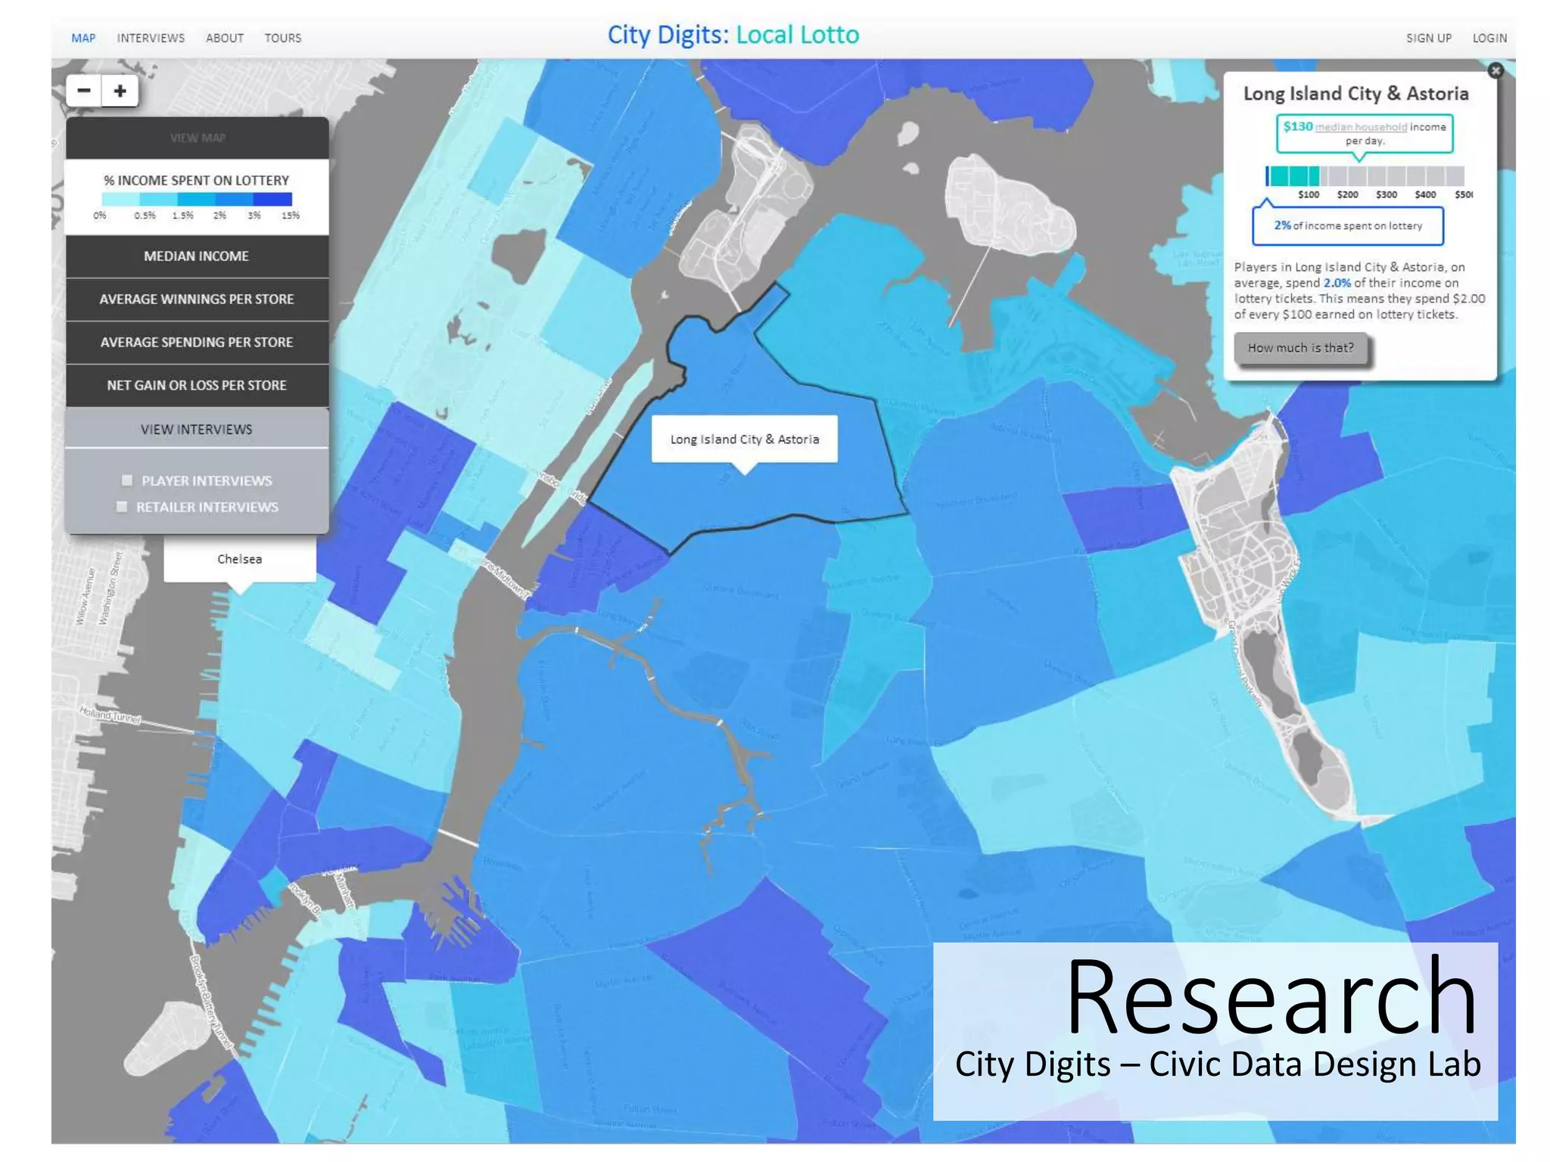Select Average Spending Per Store layer
The width and height of the screenshot is (1550, 1162).
(198, 343)
